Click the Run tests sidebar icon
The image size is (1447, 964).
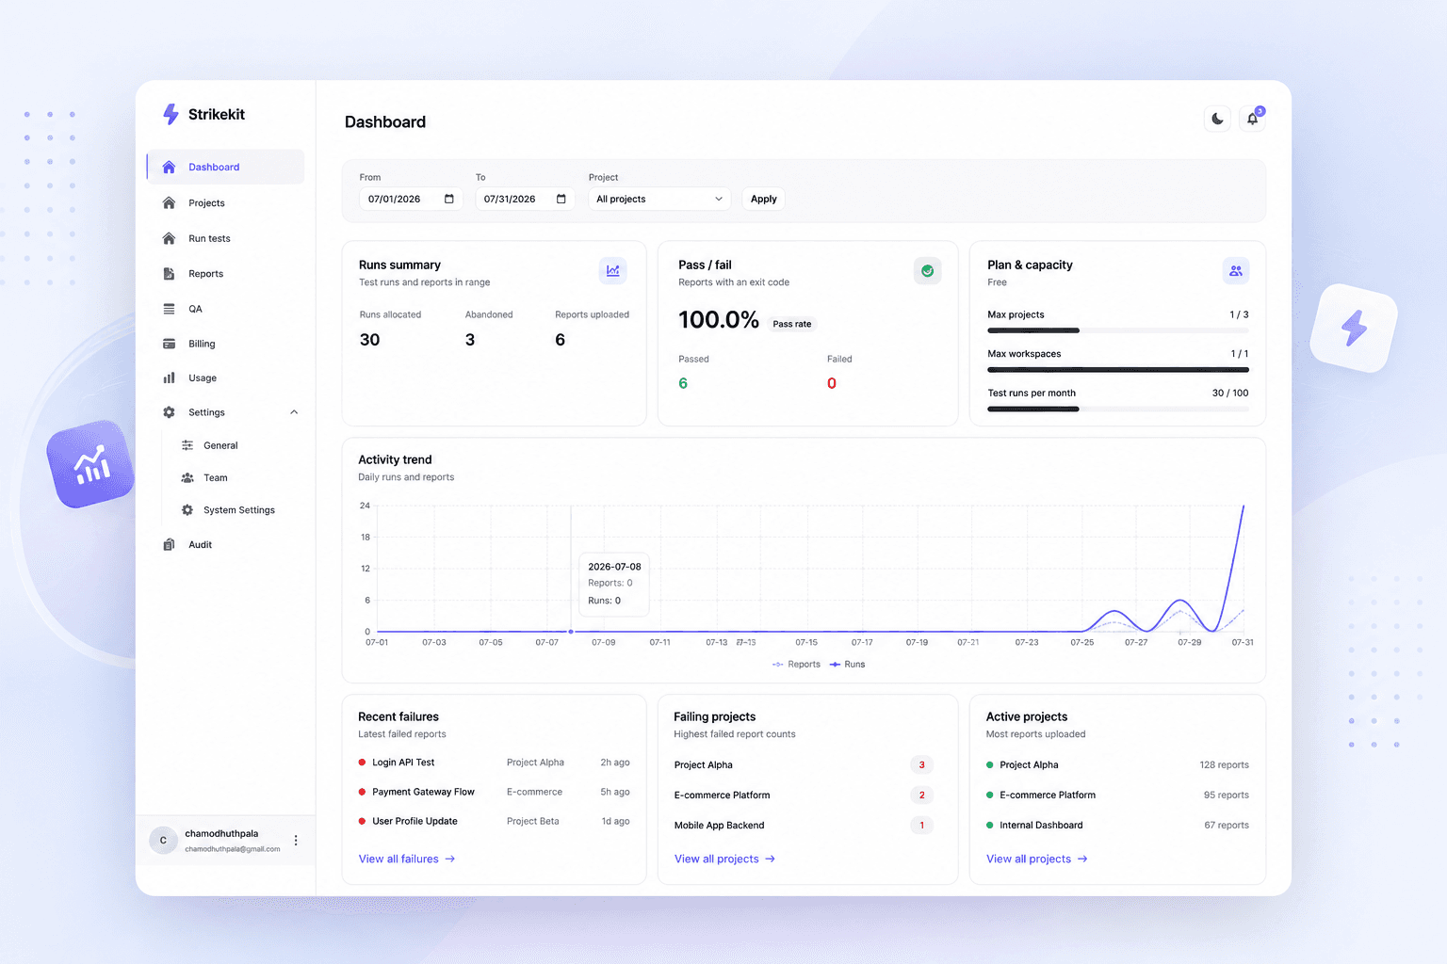[x=169, y=238]
